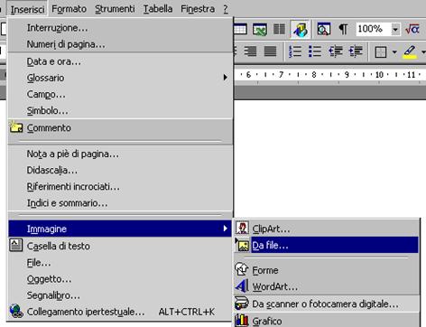Choose Interruzione... from the menu
Image resolution: width=426 pixels, height=327 pixels.
(x=120, y=28)
